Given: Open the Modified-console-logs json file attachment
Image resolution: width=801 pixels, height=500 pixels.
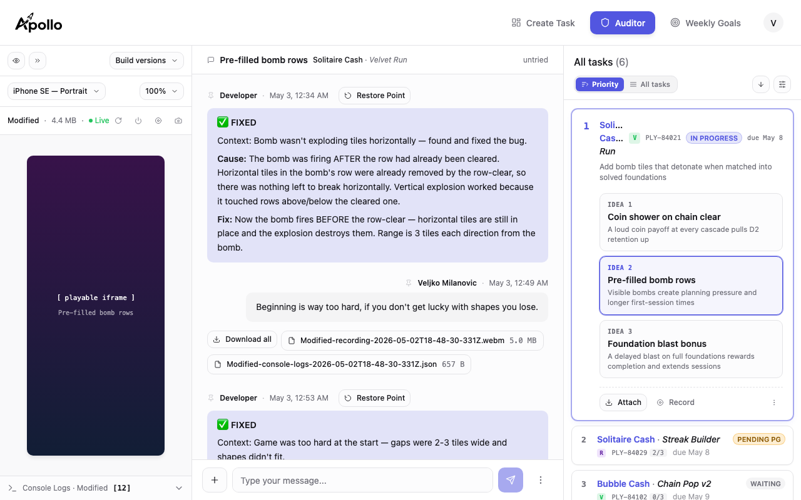Looking at the screenshot, I should 339,364.
